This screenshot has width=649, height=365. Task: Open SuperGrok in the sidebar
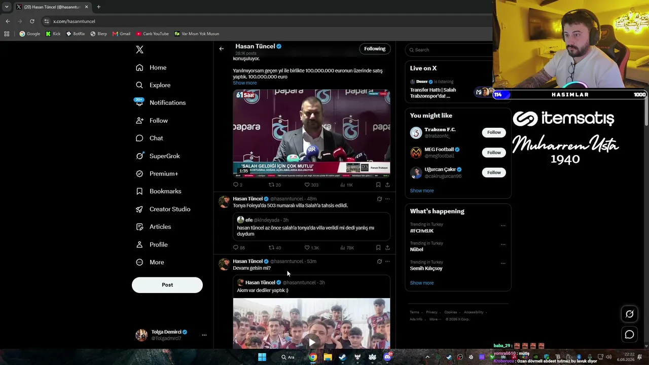158,156
